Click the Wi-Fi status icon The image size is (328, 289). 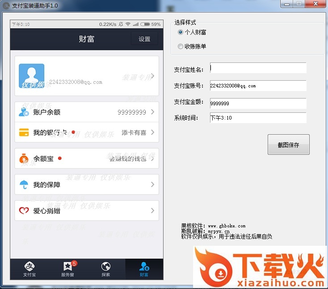point(128,24)
